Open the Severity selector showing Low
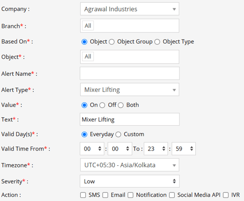The height and width of the screenshot is (201, 244). pos(129,181)
